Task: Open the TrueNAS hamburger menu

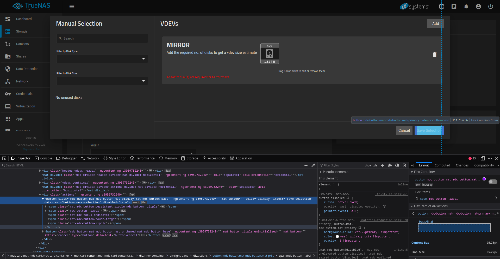Action: click(x=72, y=7)
